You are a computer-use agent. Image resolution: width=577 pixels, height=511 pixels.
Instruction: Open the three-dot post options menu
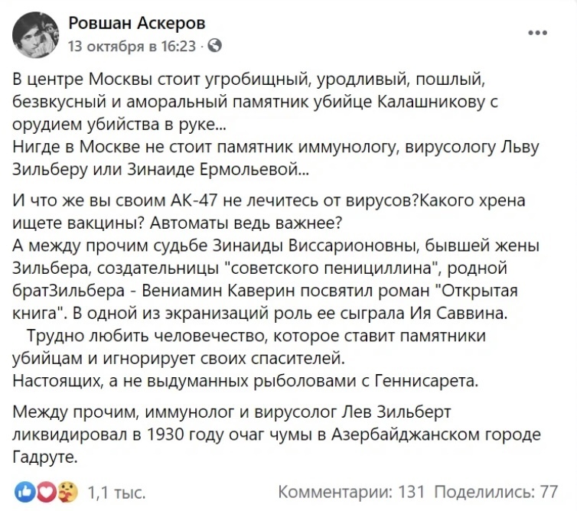pos(539,31)
